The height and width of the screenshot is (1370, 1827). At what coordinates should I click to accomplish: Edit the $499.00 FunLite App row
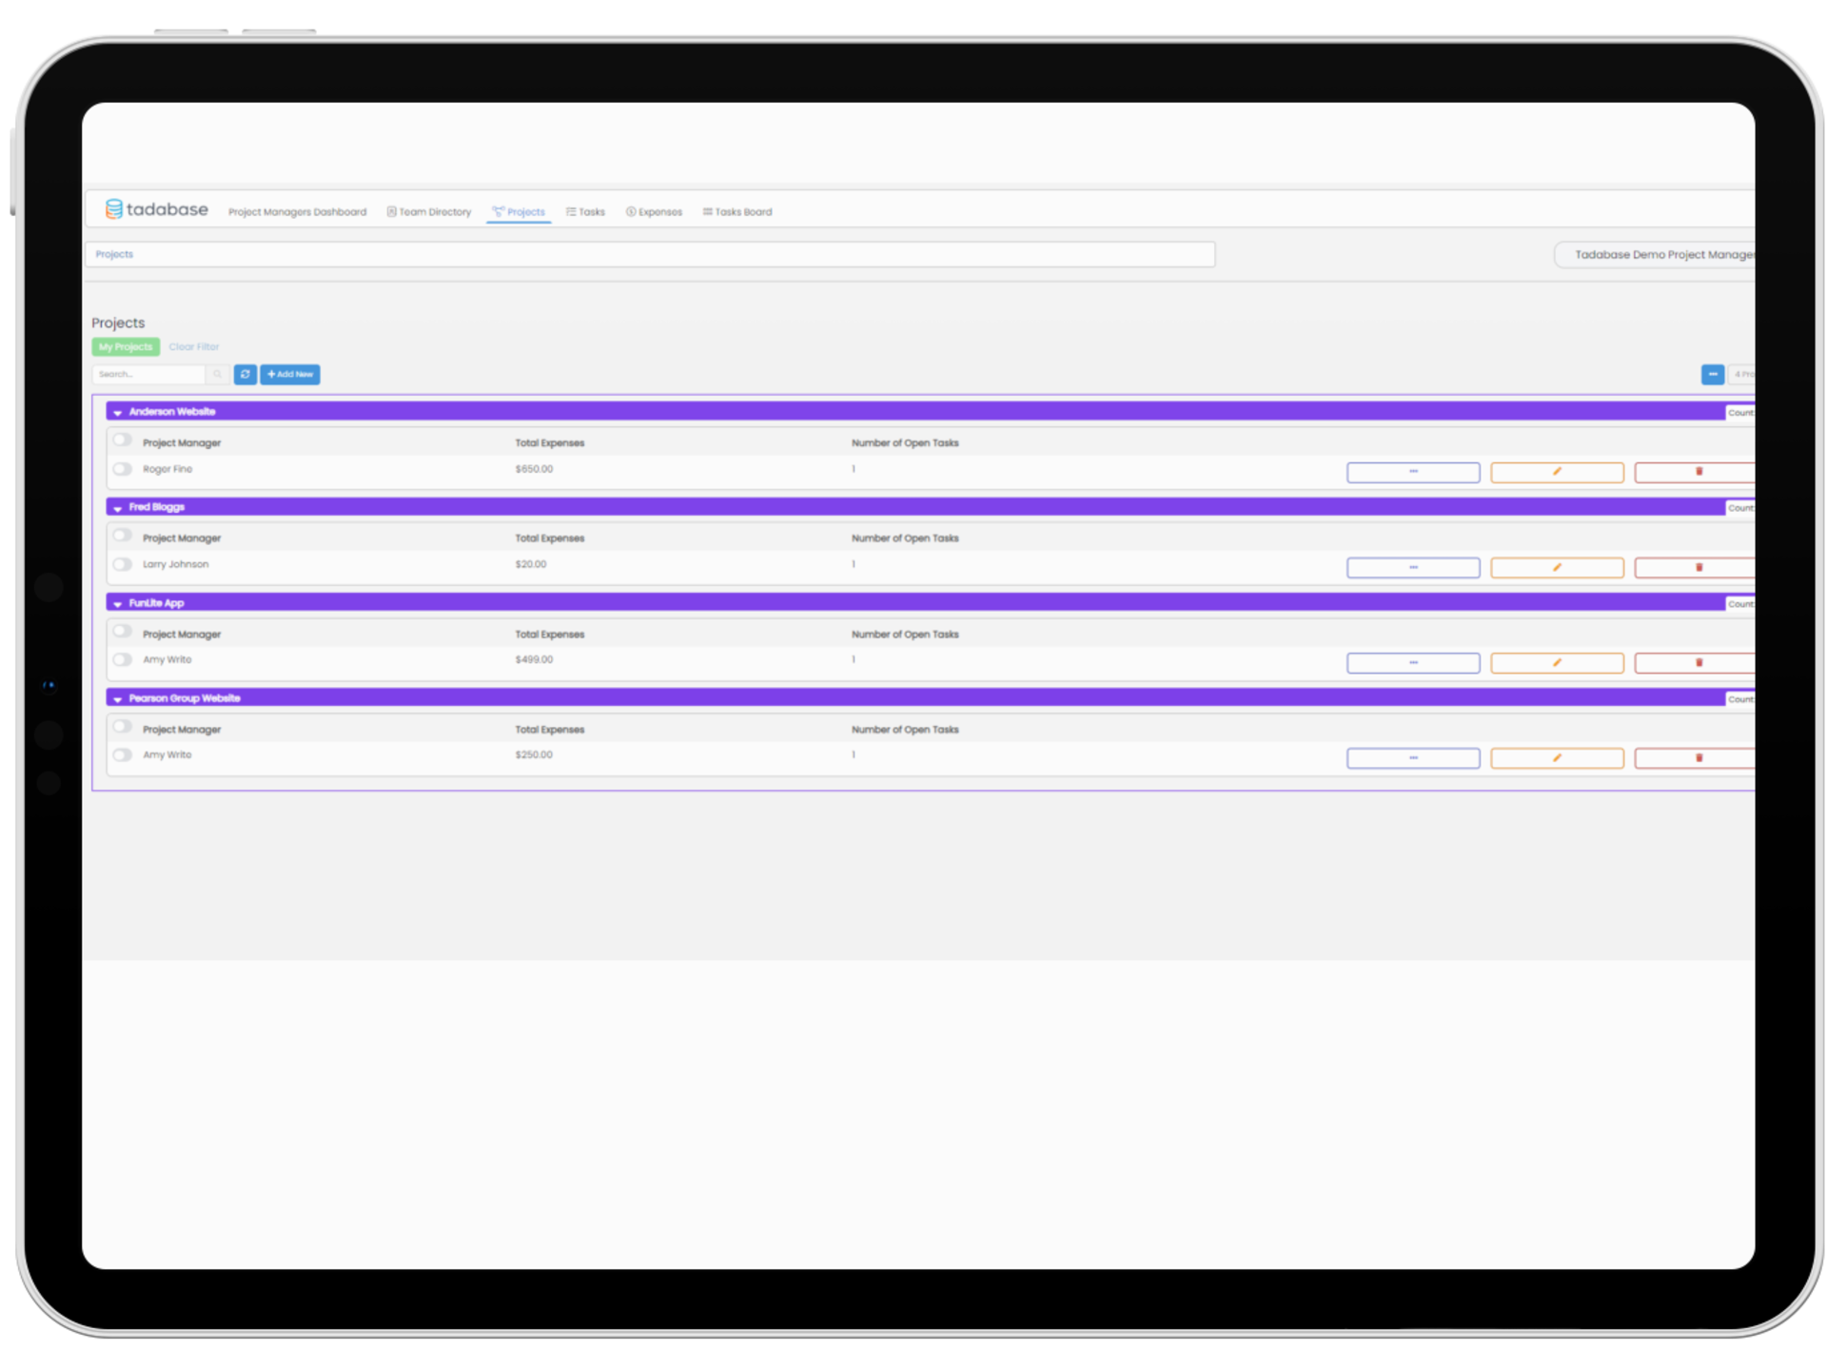[1557, 663]
